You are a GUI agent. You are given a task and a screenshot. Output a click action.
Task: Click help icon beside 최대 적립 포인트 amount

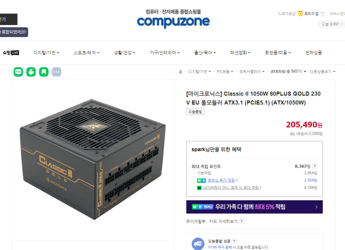pyautogui.click(x=315, y=166)
